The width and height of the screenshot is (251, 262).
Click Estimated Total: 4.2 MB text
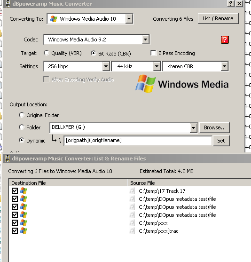(x=166, y=171)
